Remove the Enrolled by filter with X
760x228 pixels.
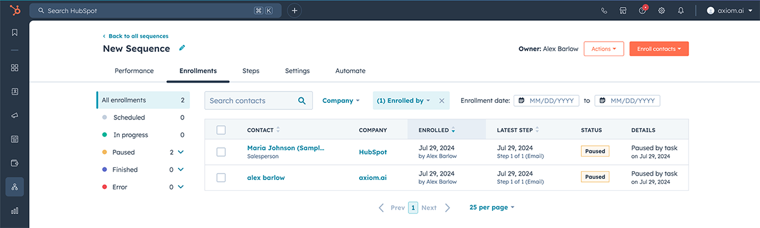[x=442, y=100]
